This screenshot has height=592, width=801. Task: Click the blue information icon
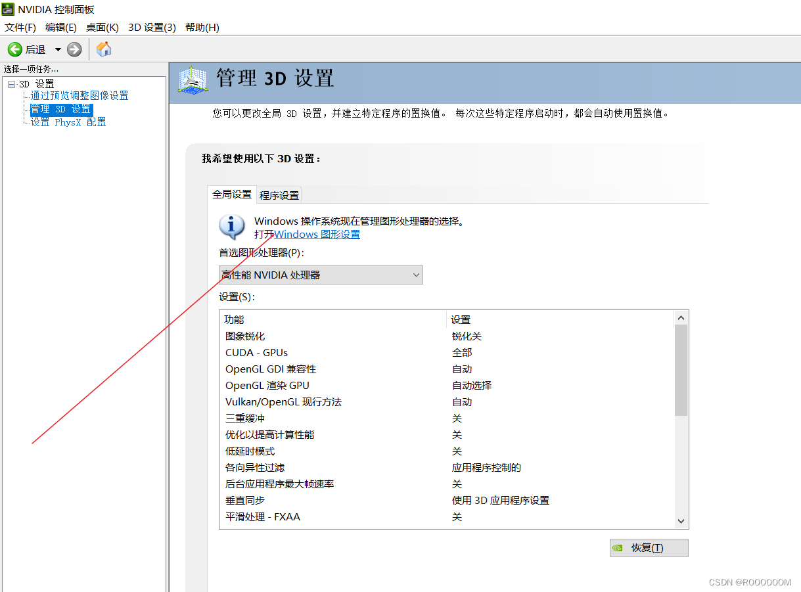click(x=231, y=227)
